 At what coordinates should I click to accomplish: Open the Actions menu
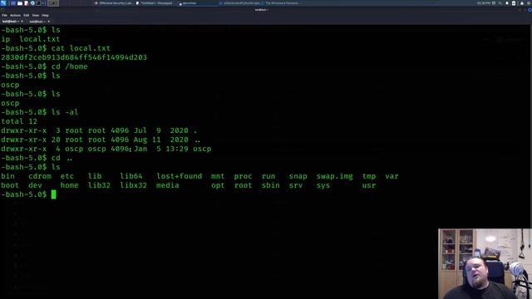coord(15,15)
